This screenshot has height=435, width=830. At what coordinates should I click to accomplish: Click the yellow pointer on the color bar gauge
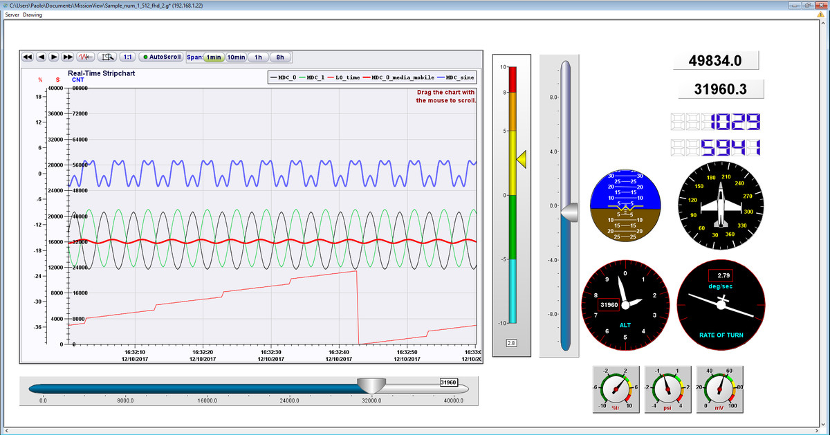coord(522,159)
